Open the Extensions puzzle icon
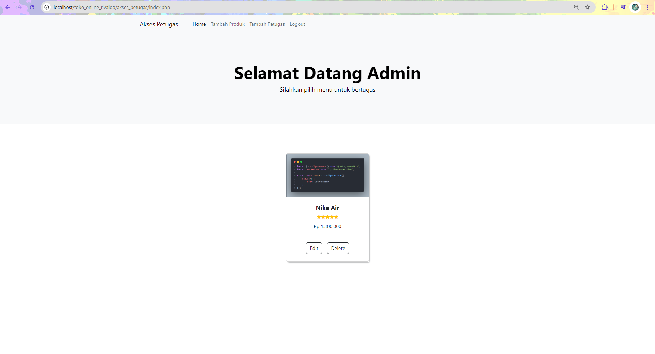Viewport: 655px width, 354px height. [605, 7]
